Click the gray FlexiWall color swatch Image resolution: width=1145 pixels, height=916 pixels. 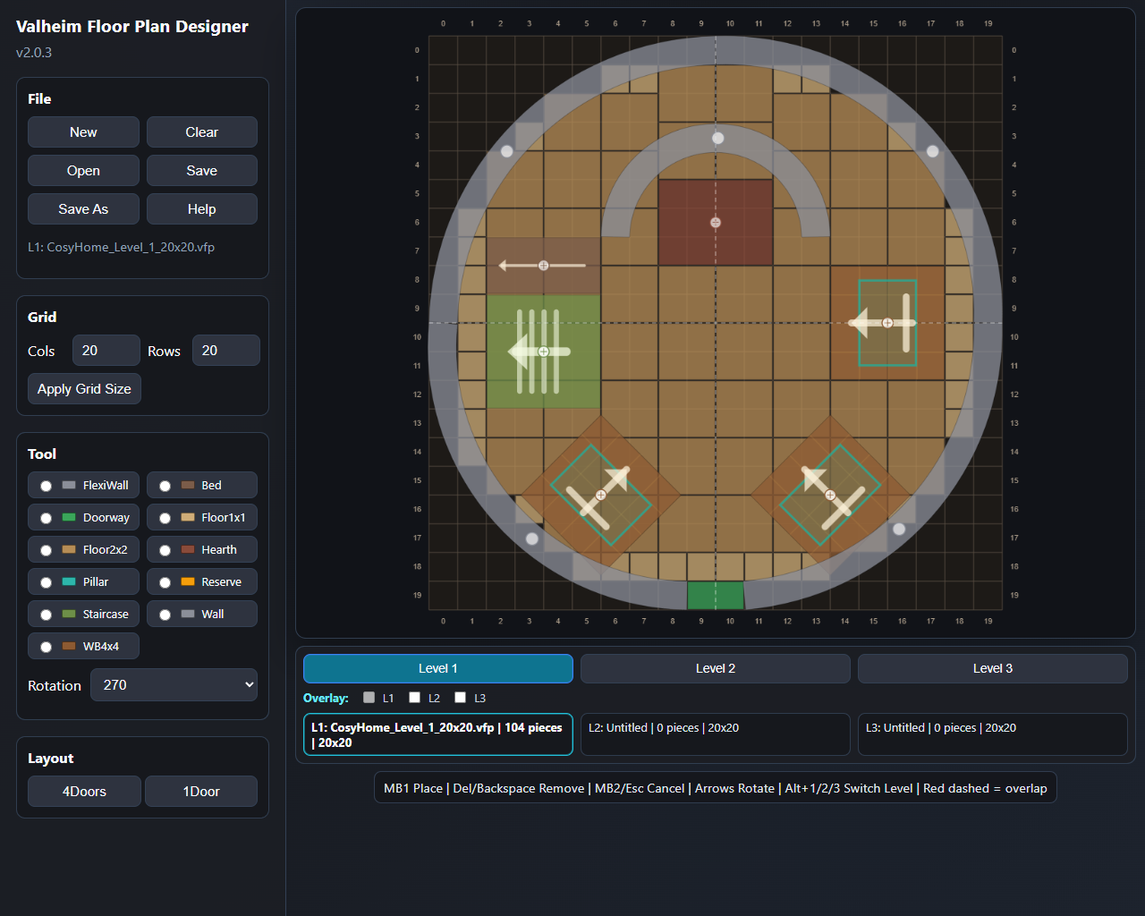pyautogui.click(x=69, y=485)
